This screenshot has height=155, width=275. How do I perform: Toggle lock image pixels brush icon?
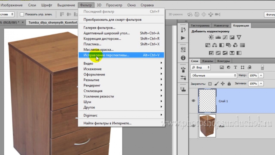point(217,84)
